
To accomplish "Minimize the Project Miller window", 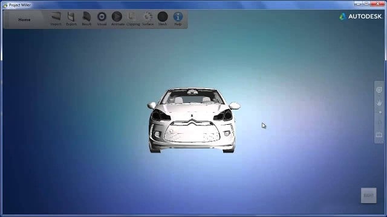I will 358,4.
